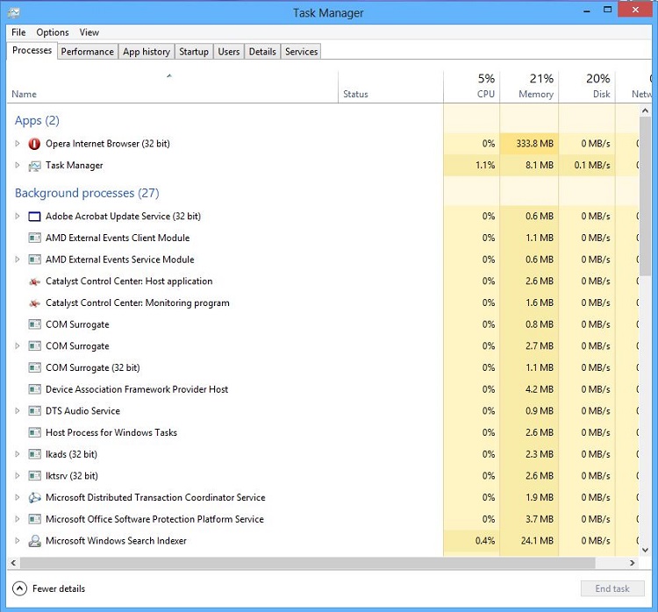Expand the Opera Internet Browser process tree
658x612 pixels.
pyautogui.click(x=17, y=144)
